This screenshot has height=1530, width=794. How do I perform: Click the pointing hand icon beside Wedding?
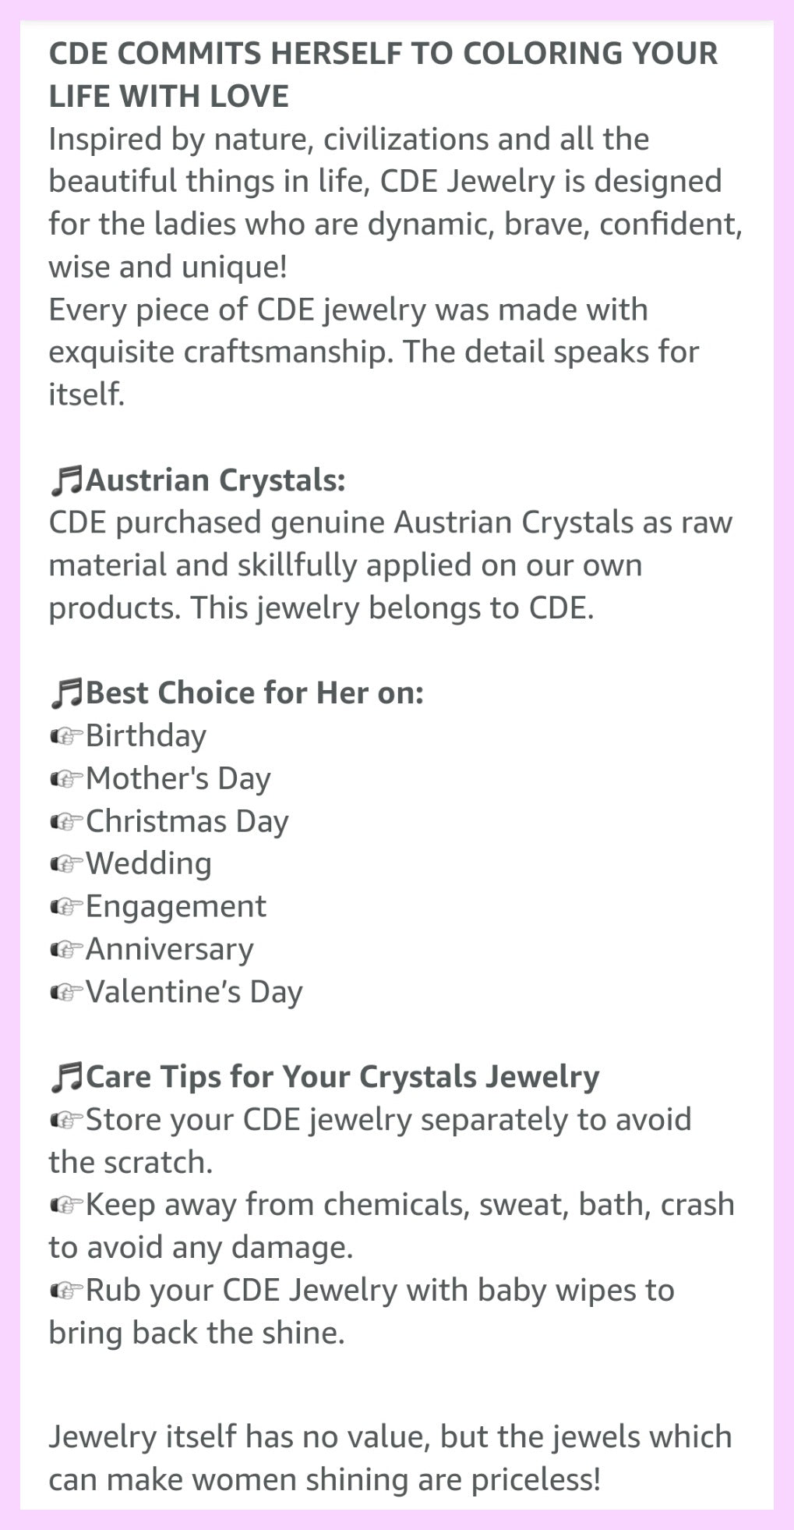click(x=65, y=864)
